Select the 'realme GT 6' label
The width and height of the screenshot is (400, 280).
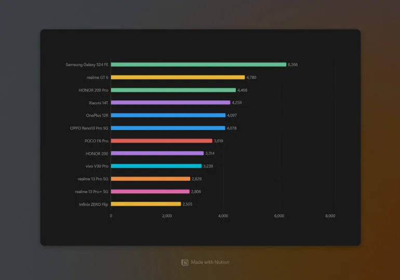98,77
